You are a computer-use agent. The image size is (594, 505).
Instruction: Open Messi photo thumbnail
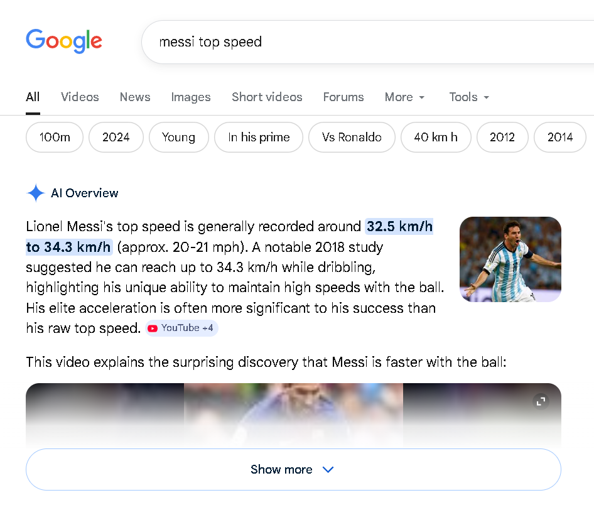(510, 259)
